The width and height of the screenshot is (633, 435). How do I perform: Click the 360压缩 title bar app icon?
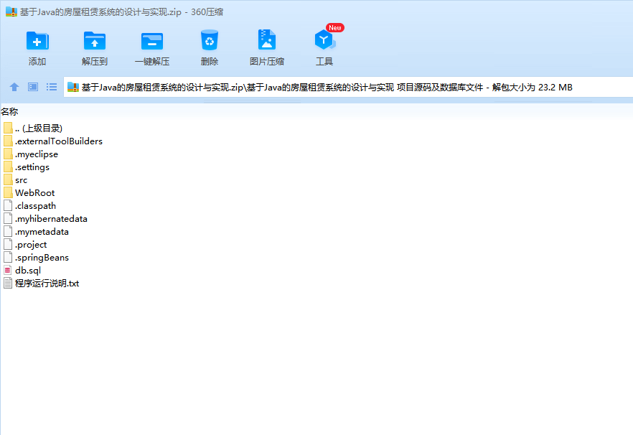click(x=11, y=11)
